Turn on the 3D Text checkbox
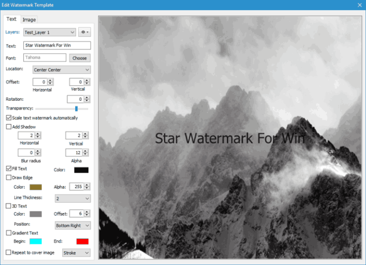Screen dimensions: 366x265 tap(8, 206)
